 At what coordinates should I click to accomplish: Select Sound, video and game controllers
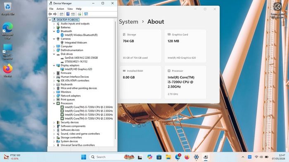pos(81,134)
